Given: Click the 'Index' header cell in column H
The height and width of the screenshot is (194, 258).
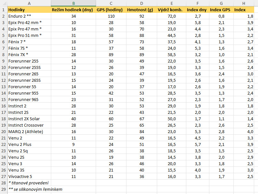Looking at the screenshot, I should (x=244, y=10).
